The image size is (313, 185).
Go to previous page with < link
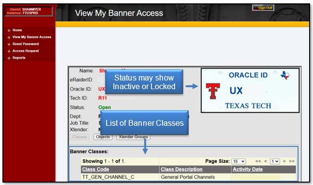tap(265, 161)
